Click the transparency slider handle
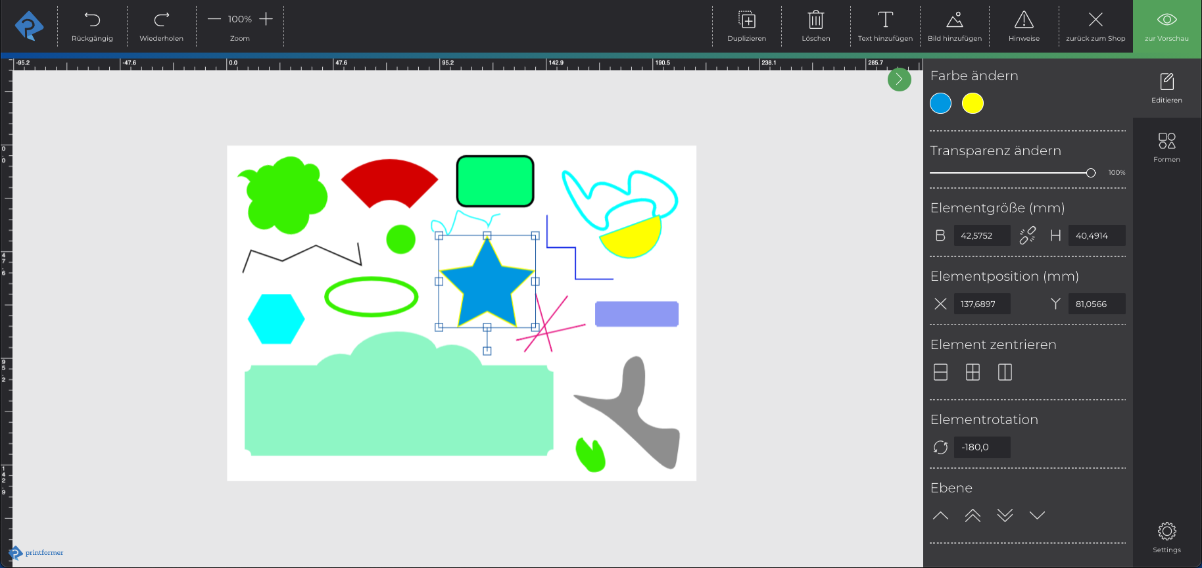Viewport: 1202px width, 568px height. (x=1091, y=173)
